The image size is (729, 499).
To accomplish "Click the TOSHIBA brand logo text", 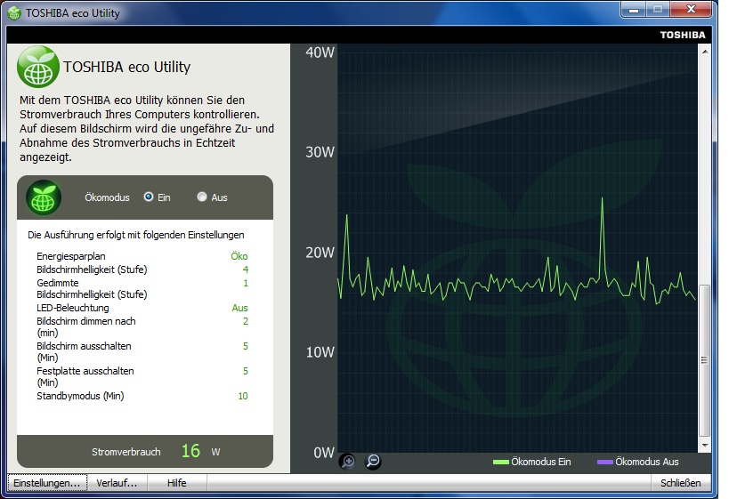I will 683,35.
